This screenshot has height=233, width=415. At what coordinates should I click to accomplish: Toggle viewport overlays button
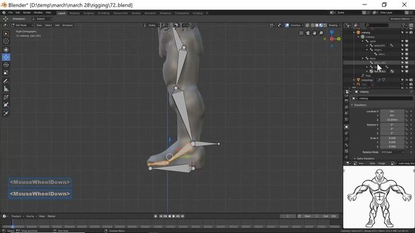click(287, 25)
